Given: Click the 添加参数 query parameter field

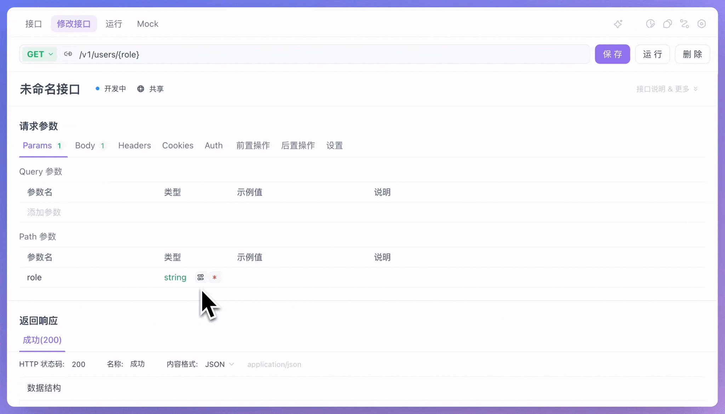Looking at the screenshot, I should (x=44, y=212).
